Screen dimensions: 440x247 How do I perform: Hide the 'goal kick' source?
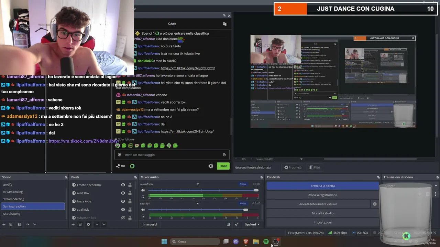123,210
